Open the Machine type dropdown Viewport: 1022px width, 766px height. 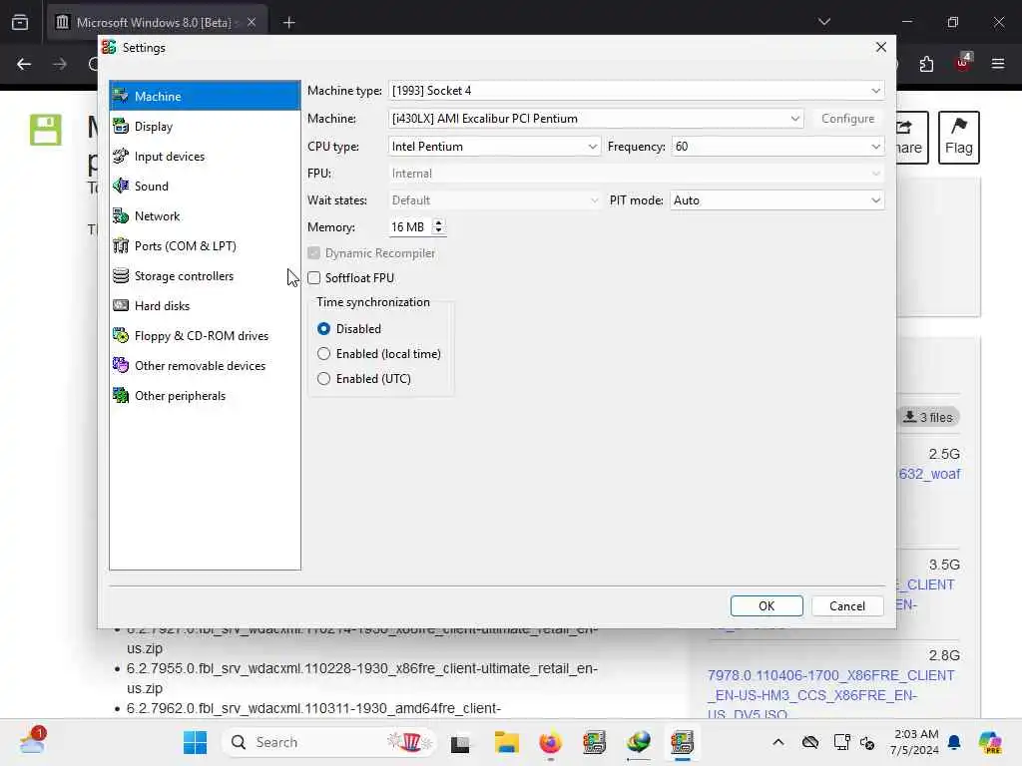click(x=636, y=91)
